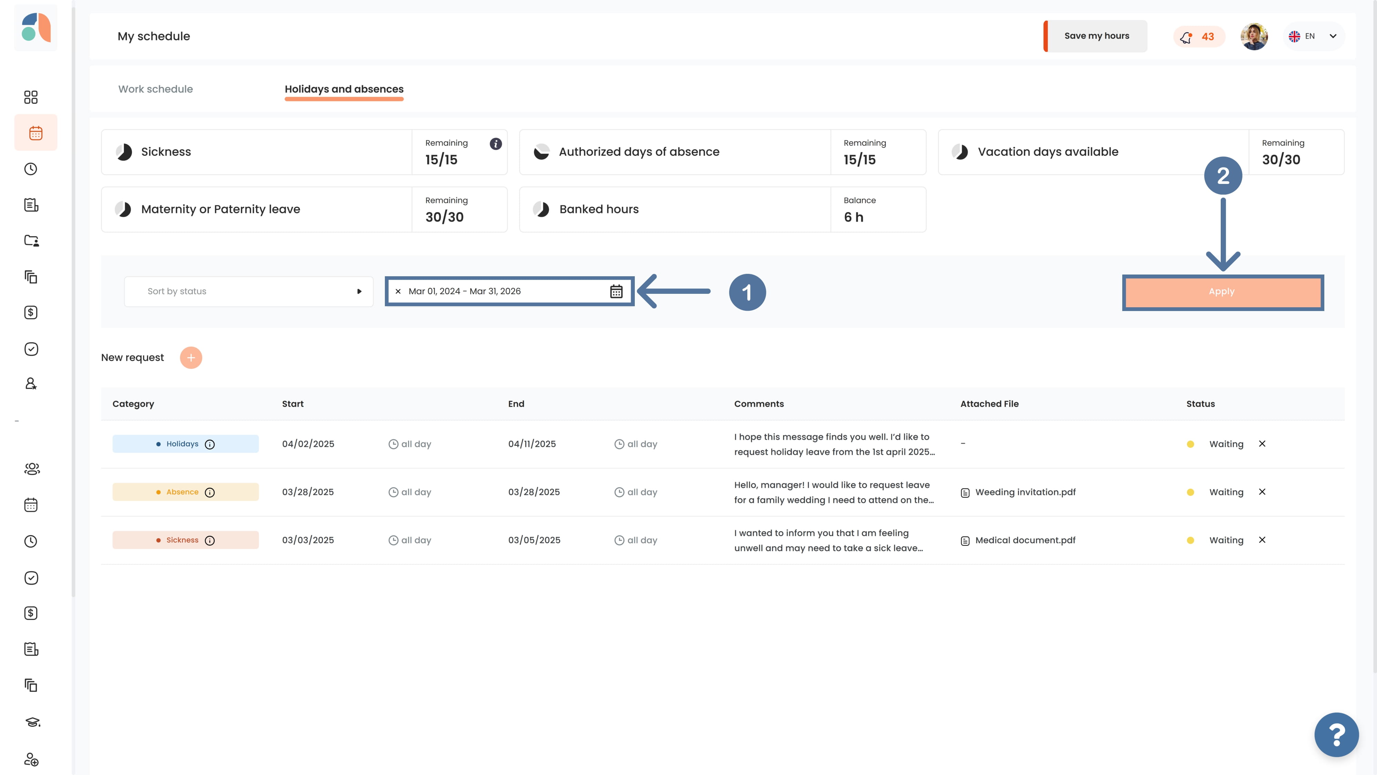Open the upper checkmark approval sidebar icon
The height and width of the screenshot is (775, 1377).
[31, 349]
